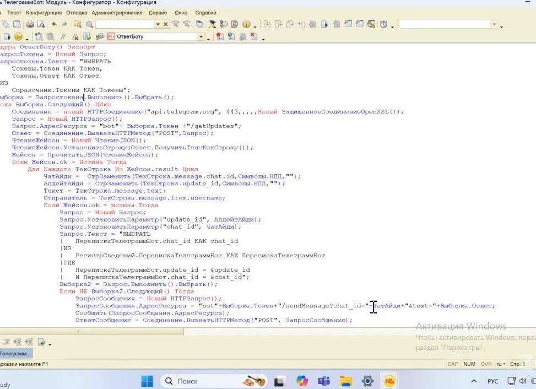
Task: Click the green Undo arrow
Action: [x=54, y=24]
